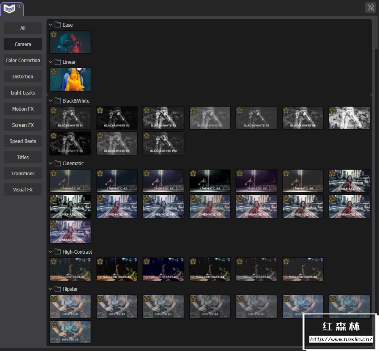The width and height of the screenshot is (379, 351).
Task: Collapse the Hipster folder
Action: [x=51, y=289]
